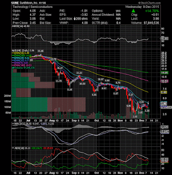
Task: Click the RSI current value tag 42.90
Action: (165, 38)
